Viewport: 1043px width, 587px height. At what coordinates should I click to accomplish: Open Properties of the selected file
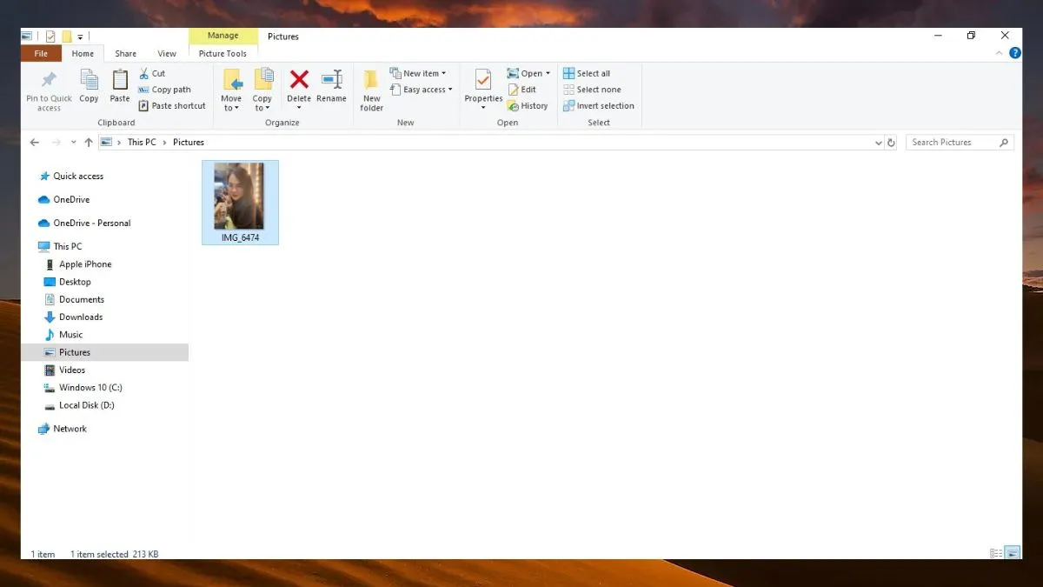click(x=483, y=81)
